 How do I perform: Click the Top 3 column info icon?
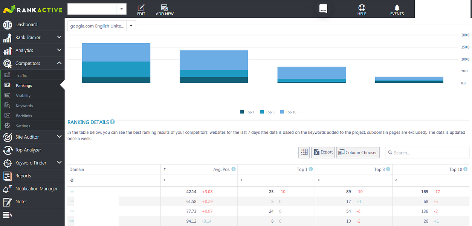(x=388, y=169)
